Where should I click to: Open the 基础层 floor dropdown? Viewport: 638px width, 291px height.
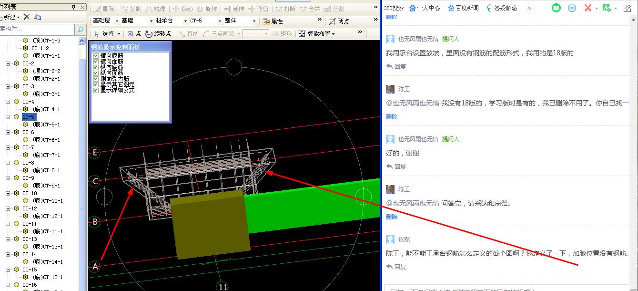coord(116,21)
